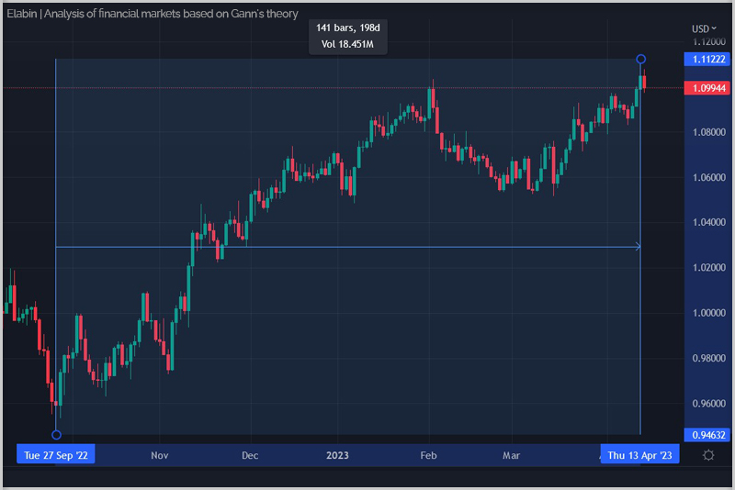Click the Thu 13 Apr '23 date label
This screenshot has width=735, height=490.
pos(639,455)
